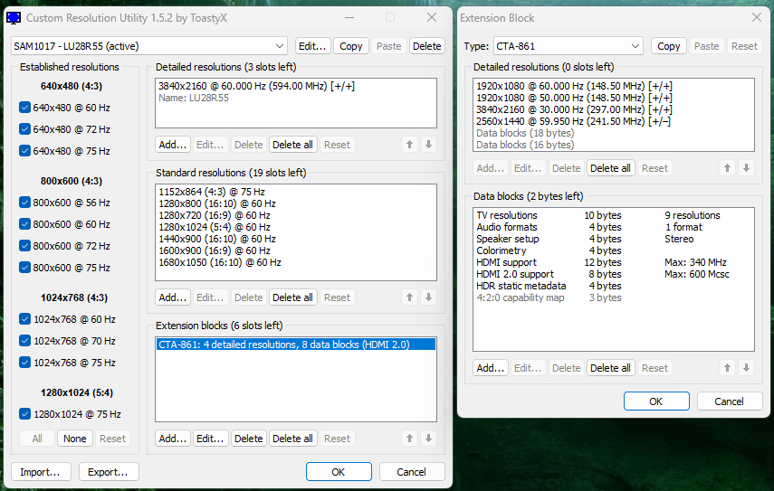Select HDMI 2.0 support data block

tap(515, 274)
